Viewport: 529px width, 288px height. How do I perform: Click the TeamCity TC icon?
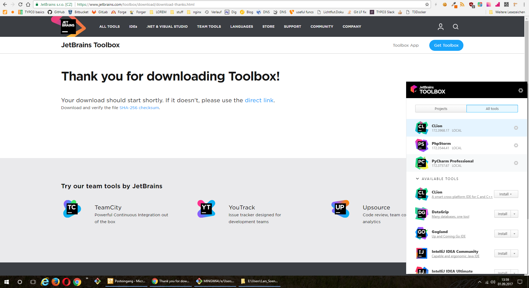(x=72, y=209)
